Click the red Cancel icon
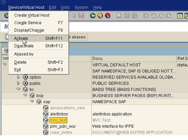This screenshot has height=140, width=188. 108,16
